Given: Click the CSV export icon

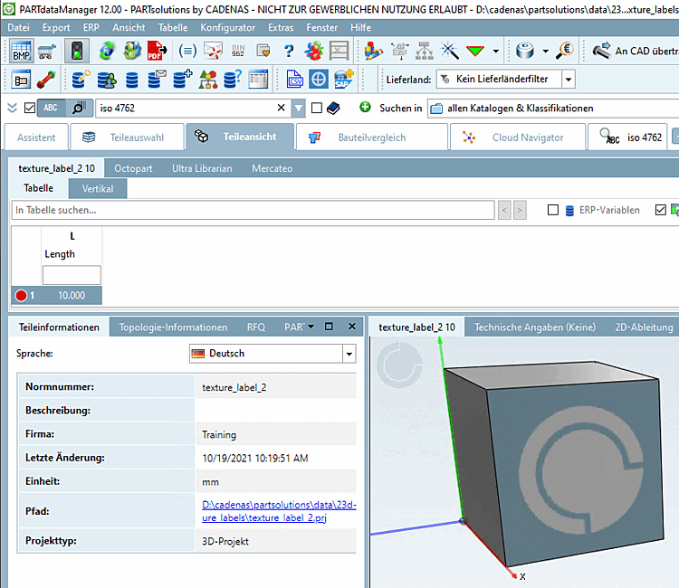Looking at the screenshot, I should [x=294, y=80].
